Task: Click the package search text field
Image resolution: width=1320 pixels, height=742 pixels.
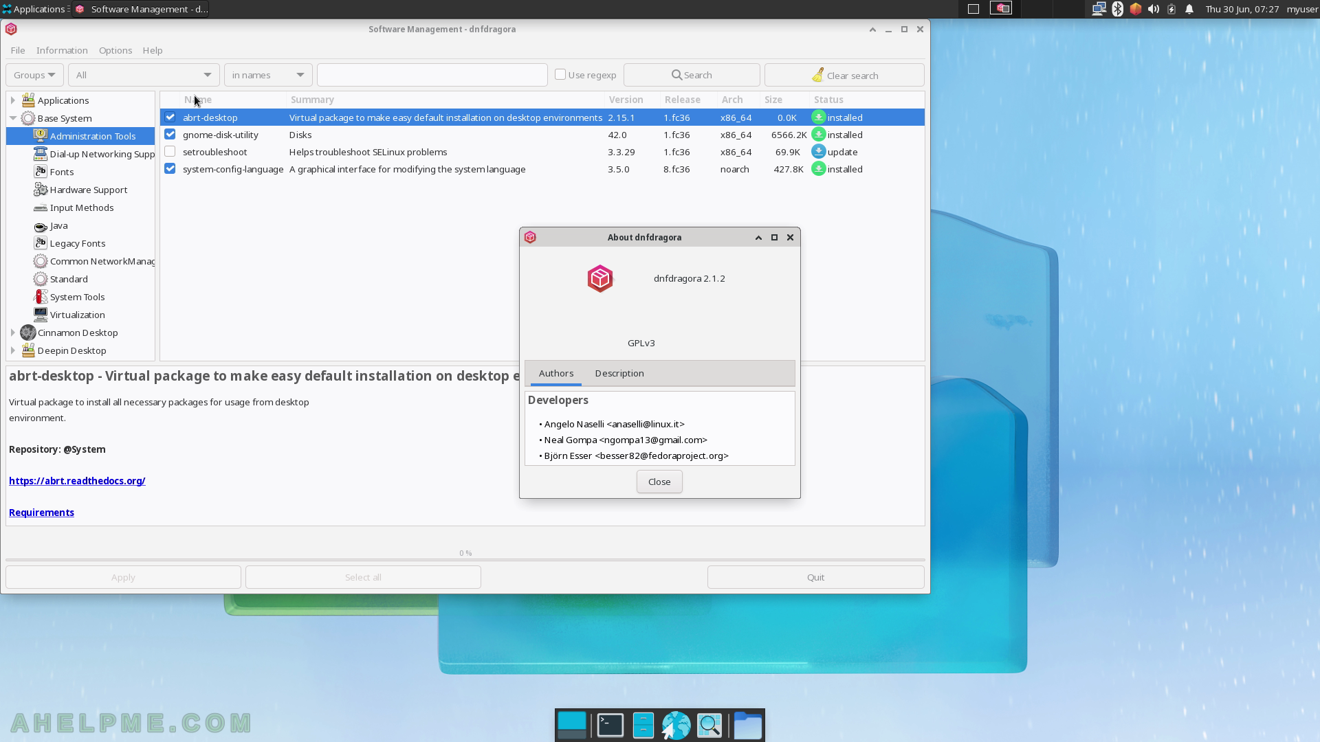Action: (x=432, y=75)
